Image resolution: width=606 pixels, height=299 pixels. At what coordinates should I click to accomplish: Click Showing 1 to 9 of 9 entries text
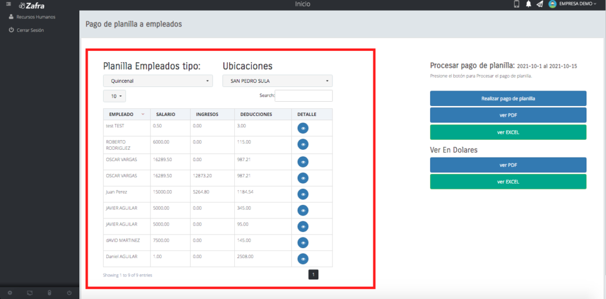click(128, 275)
